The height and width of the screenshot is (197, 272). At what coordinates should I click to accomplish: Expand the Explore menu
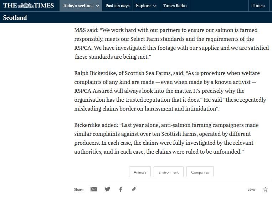pos(146,6)
